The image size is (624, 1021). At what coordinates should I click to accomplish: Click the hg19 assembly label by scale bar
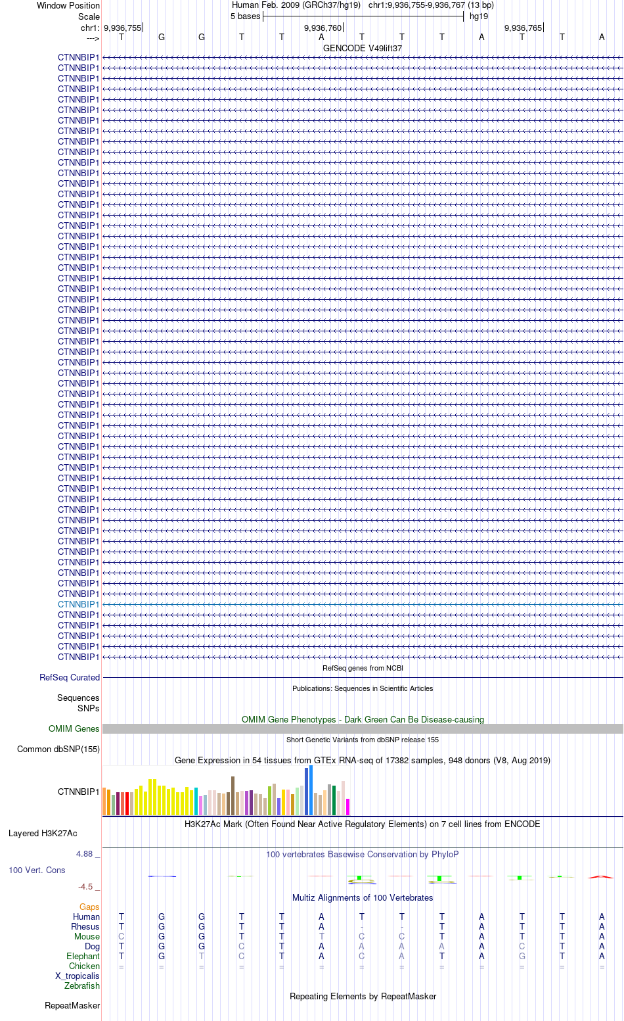click(x=479, y=16)
